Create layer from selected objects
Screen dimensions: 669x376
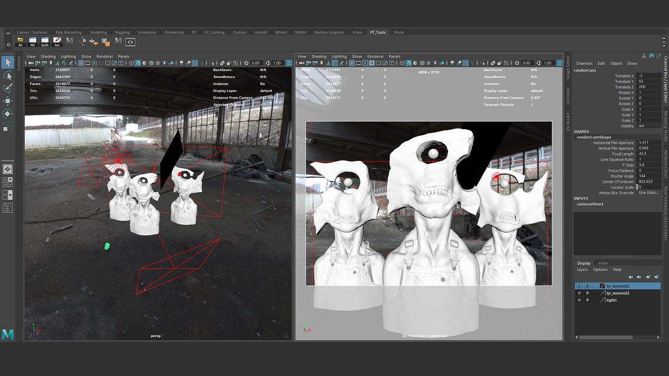coord(657,276)
